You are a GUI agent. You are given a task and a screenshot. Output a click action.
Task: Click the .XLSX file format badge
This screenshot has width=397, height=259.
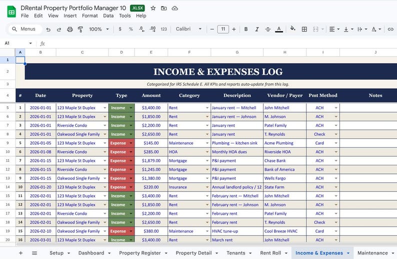click(137, 8)
